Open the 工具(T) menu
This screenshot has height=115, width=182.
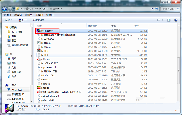click(39, 15)
